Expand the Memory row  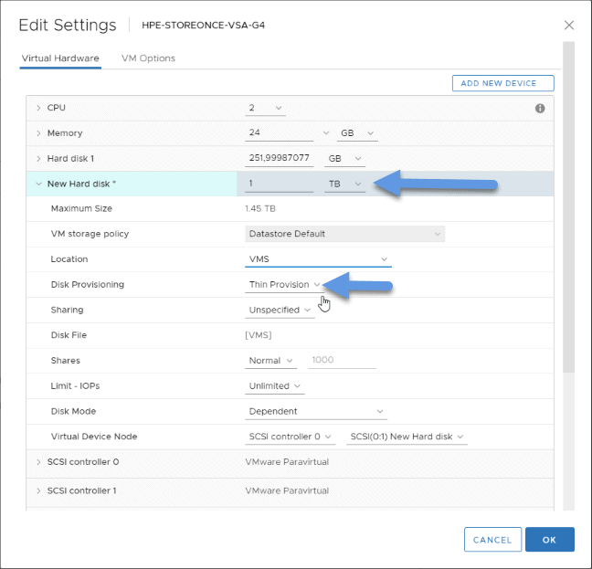(x=38, y=133)
